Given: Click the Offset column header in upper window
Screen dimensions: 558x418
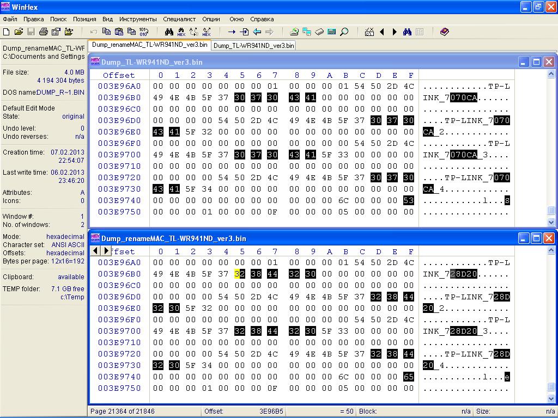Looking at the screenshot, I should coord(119,75).
